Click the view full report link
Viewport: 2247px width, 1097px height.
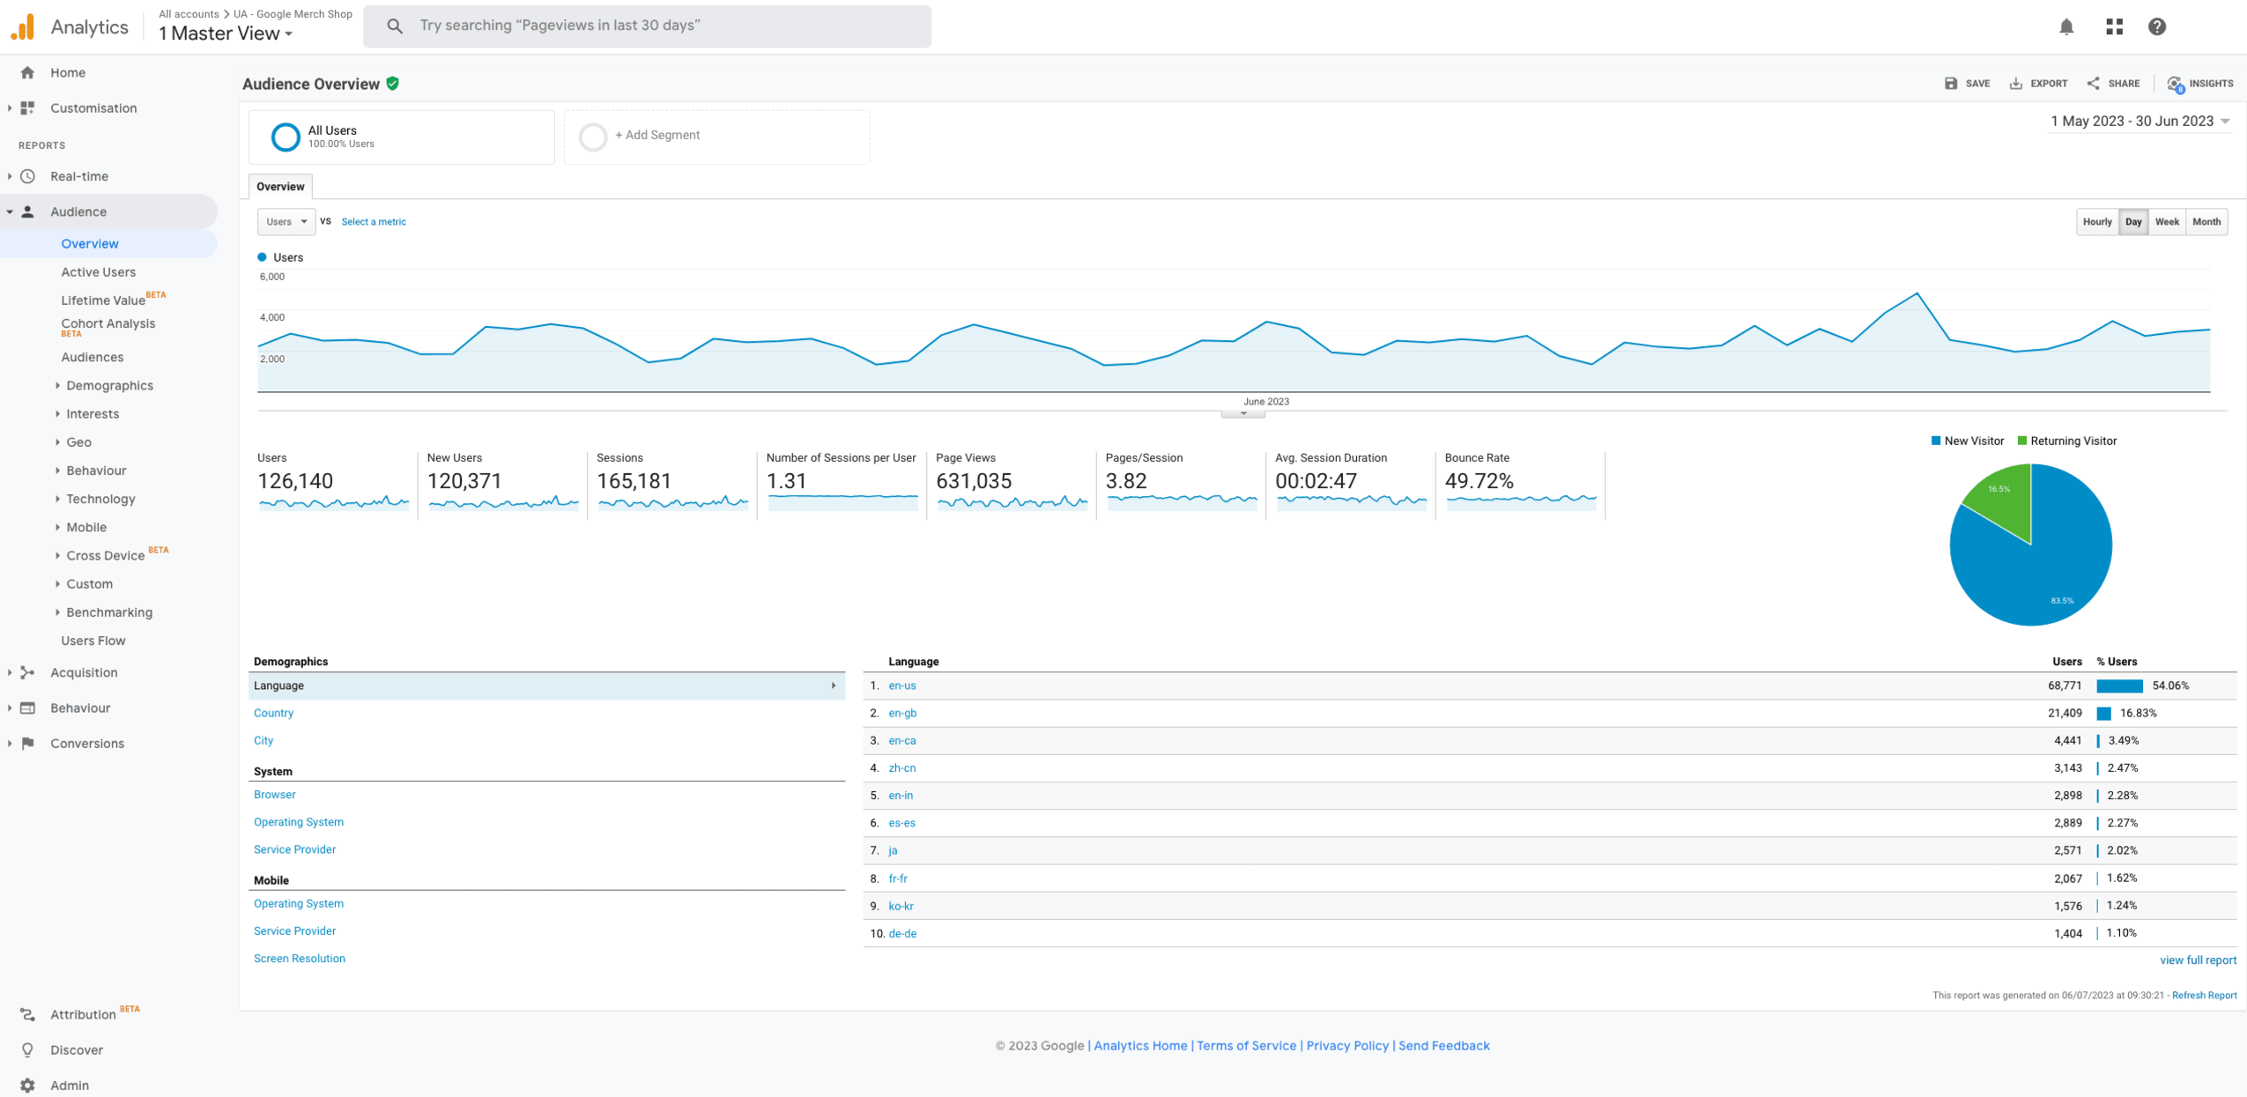2198,960
